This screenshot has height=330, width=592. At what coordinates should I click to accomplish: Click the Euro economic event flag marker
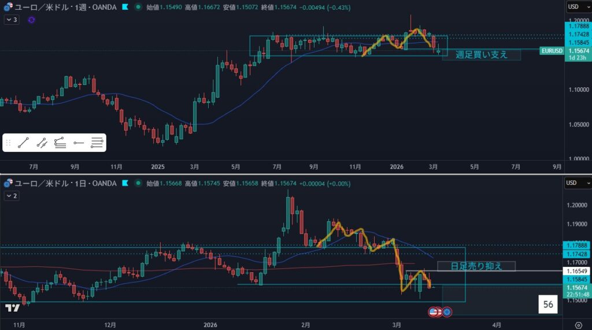[447, 312]
